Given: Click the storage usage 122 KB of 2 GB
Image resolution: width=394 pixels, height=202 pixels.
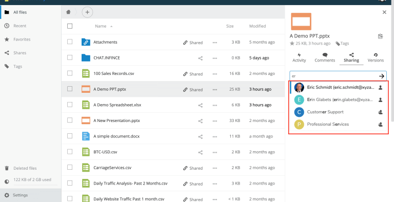Looking at the screenshot, I should (32, 179).
